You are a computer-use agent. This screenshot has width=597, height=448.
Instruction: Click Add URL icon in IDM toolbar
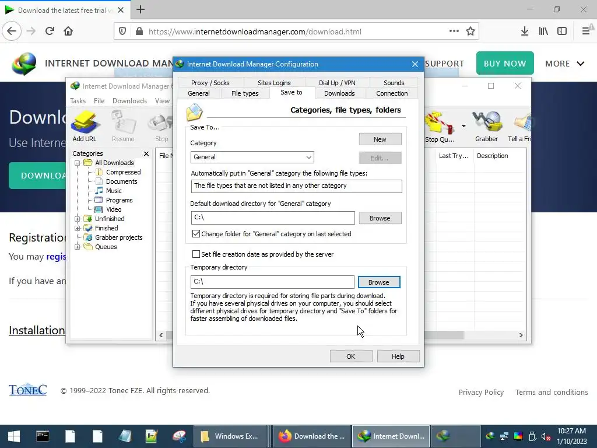point(85,126)
